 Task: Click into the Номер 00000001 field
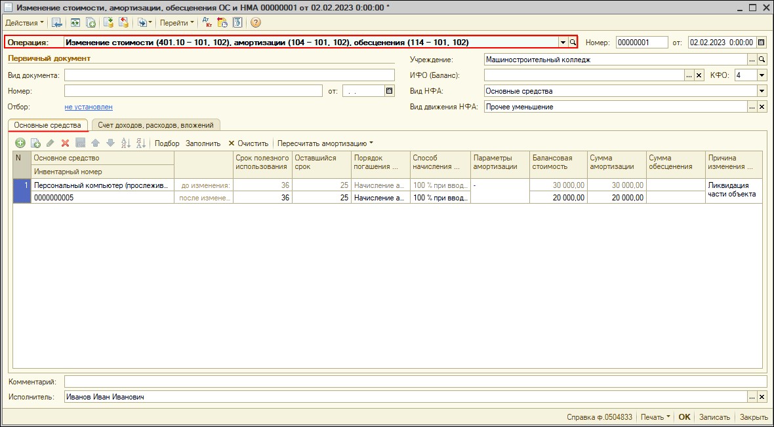[642, 43]
